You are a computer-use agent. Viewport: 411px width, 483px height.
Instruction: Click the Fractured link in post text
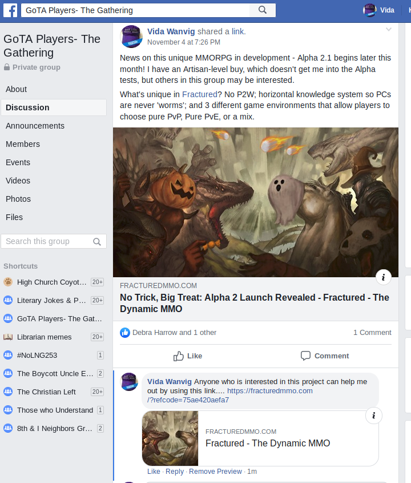point(200,94)
